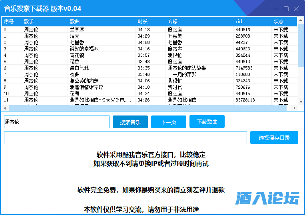The height and width of the screenshot is (215, 305).
Task: Click the horizontal scrollbar right arrow
Action: (295, 108)
